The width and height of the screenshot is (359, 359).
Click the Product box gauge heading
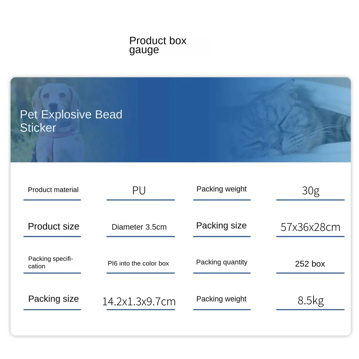[158, 45]
